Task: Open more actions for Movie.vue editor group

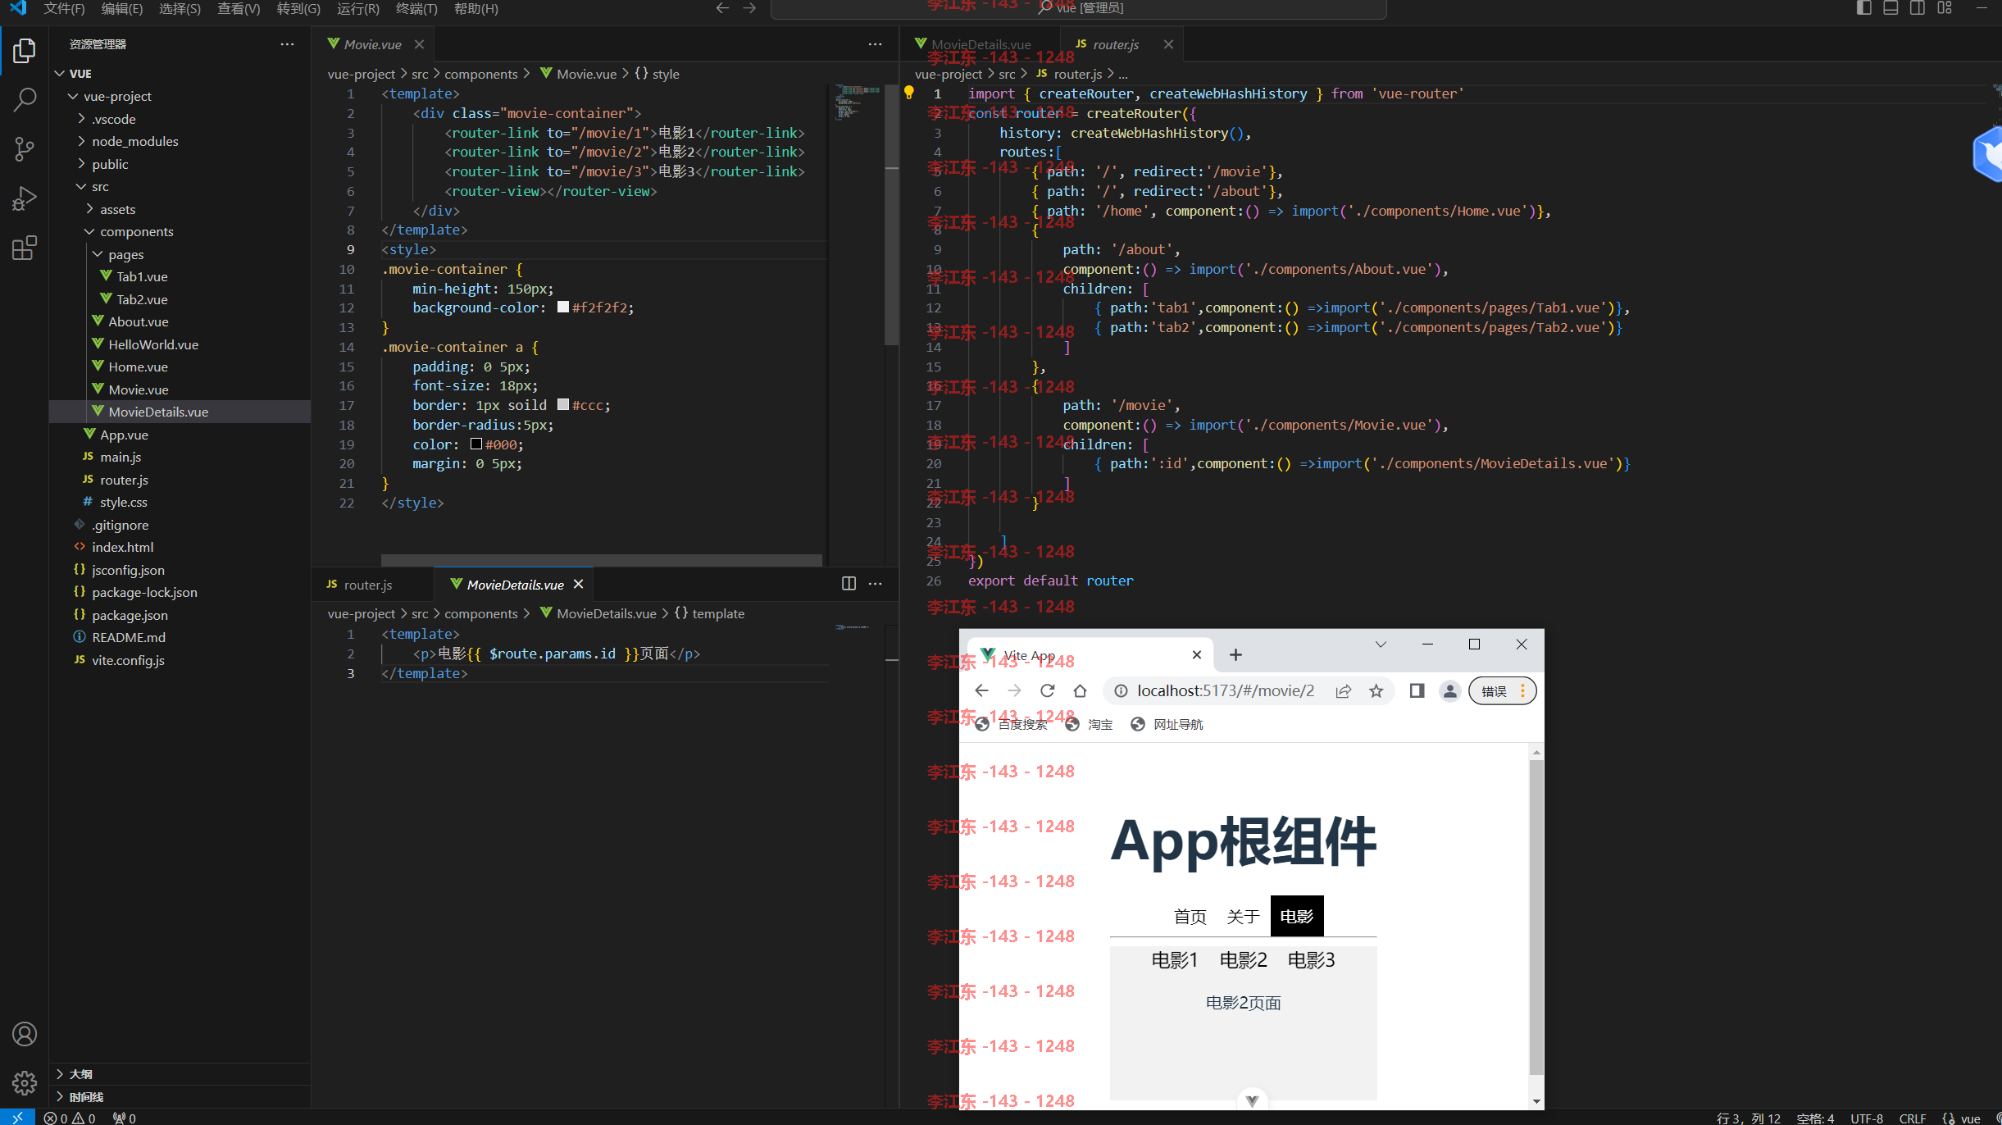Action: click(875, 44)
